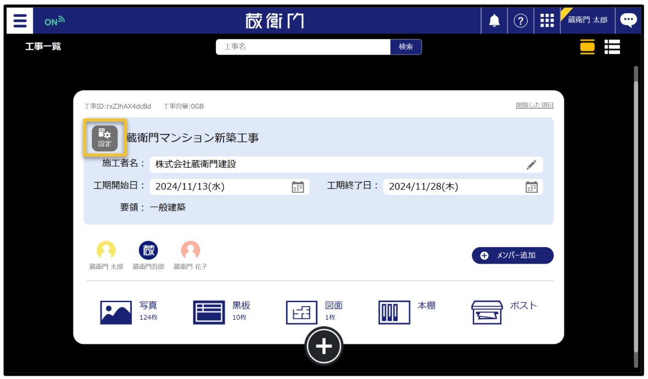Image resolution: width=648 pixels, height=379 pixels.
Task: Open the 写真 photos section
Action: (116, 312)
